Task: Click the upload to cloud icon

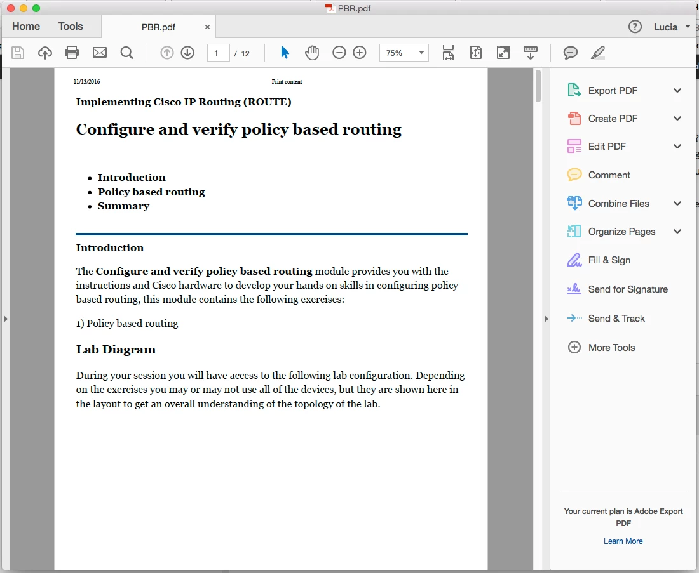Action: pos(44,53)
